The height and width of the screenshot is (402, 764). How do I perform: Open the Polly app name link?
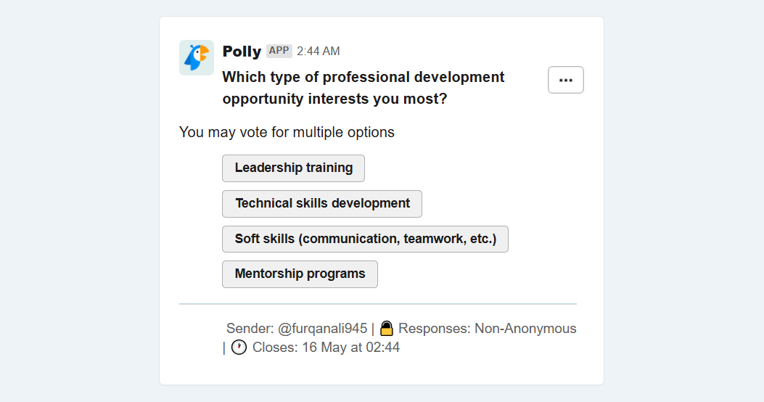242,52
